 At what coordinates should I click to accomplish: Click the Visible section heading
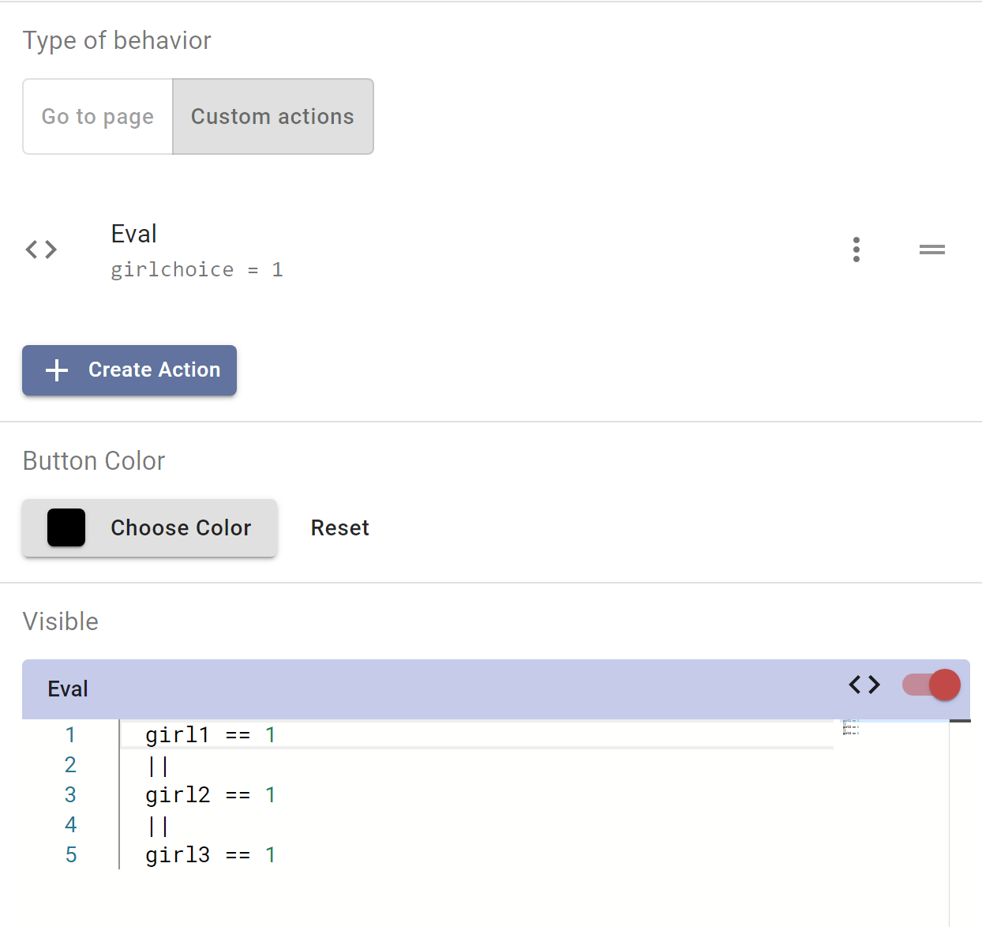pos(61,622)
